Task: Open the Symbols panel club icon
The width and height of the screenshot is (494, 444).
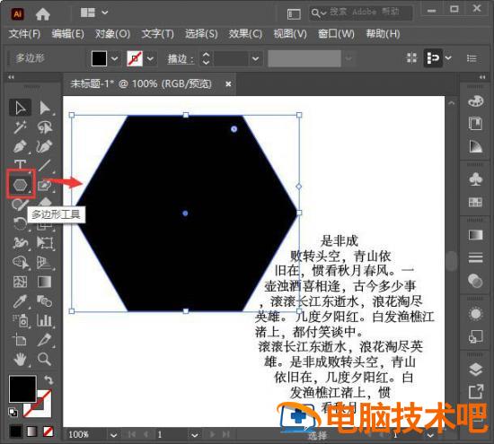Action: (475, 179)
